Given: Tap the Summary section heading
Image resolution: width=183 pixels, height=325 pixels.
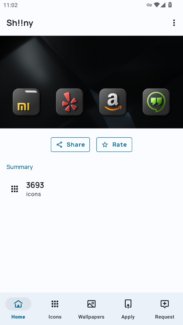Looking at the screenshot, I should (x=20, y=167).
